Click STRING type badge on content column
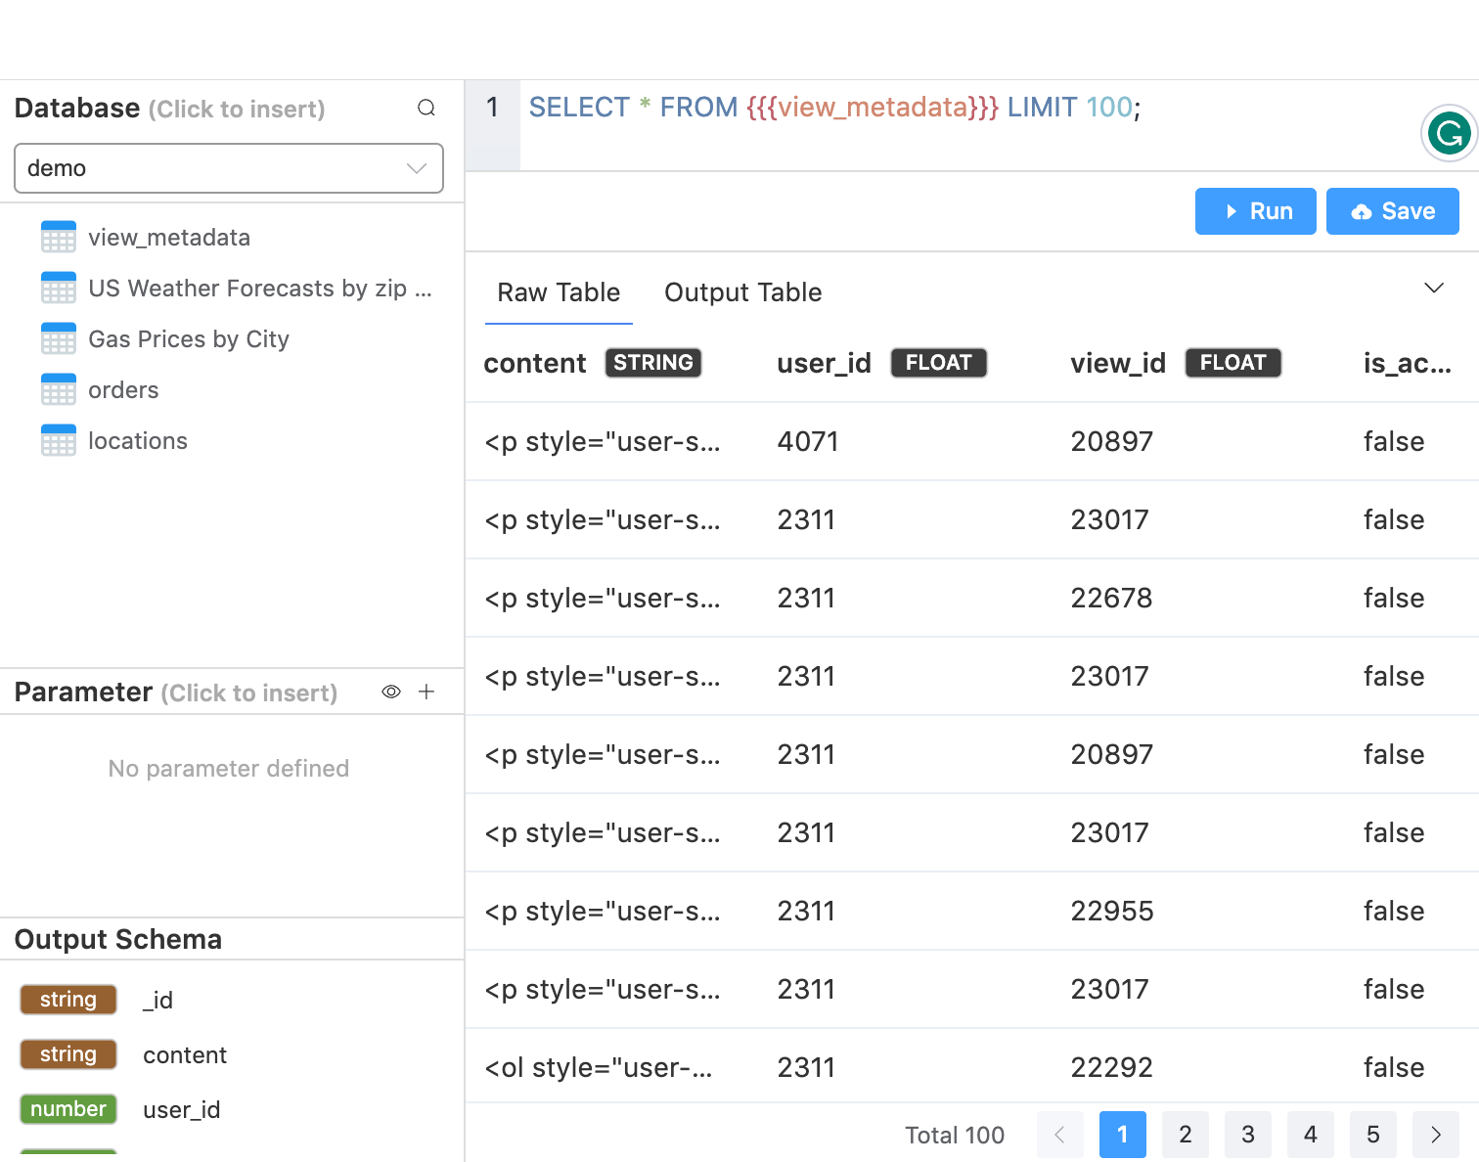The width and height of the screenshot is (1479, 1162). [x=653, y=363]
